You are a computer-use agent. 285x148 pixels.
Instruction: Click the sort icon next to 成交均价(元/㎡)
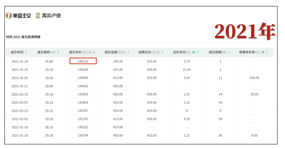(94, 52)
